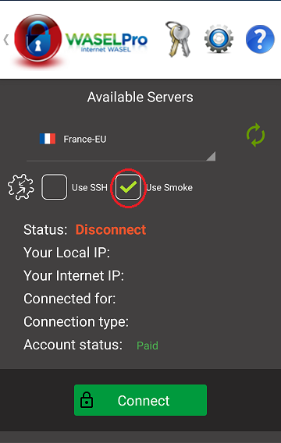Click the Paid account status text
This screenshot has height=443, width=281.
[148, 346]
